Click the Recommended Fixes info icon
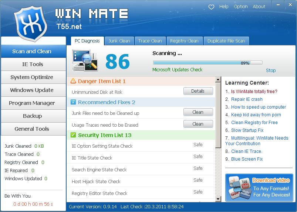The width and height of the screenshot is (297, 212). click(73, 102)
